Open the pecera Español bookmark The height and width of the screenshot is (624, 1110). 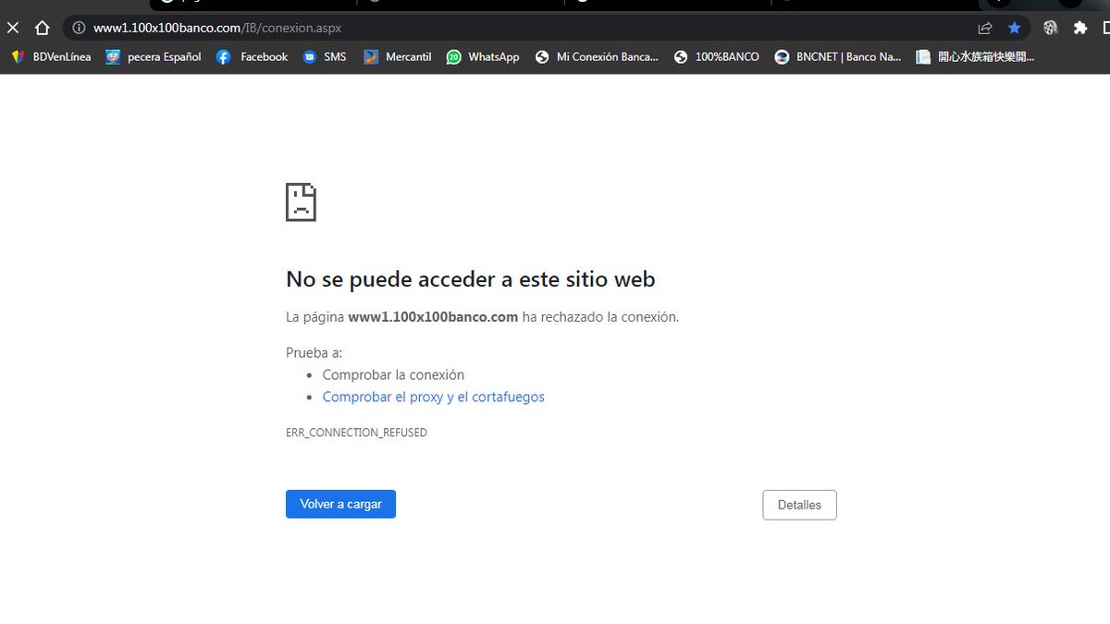tap(154, 57)
